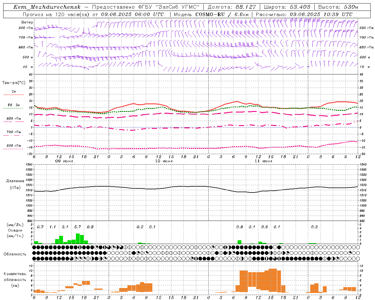Click the provider text 'ЗапСиб УГМС'
The width and height of the screenshot is (375, 300).
178,7
